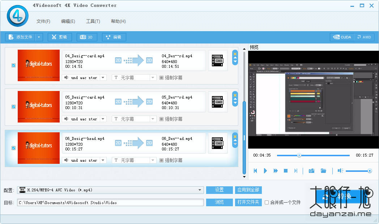Enable CUDA acceleration
This screenshot has height=224, width=379.
pos(342,37)
